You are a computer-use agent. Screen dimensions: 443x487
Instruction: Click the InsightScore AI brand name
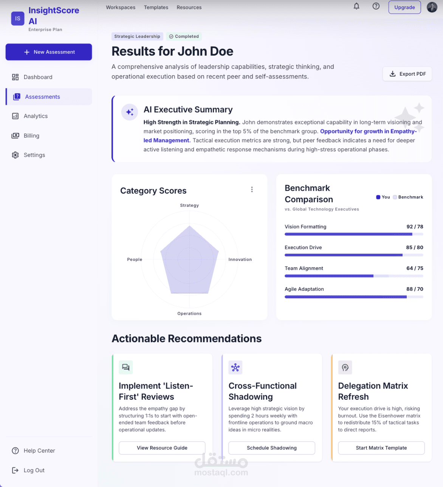(x=54, y=16)
